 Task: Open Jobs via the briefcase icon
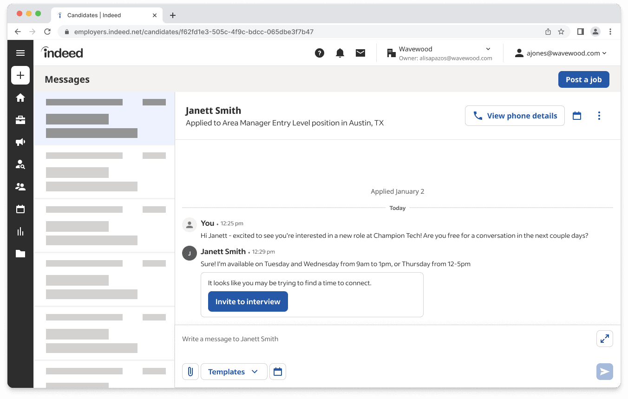[20, 120]
